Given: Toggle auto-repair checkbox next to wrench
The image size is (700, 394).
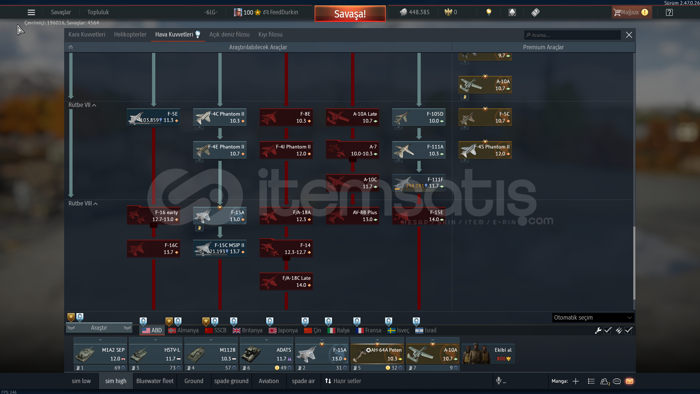Looking at the screenshot, I should pos(607,331).
